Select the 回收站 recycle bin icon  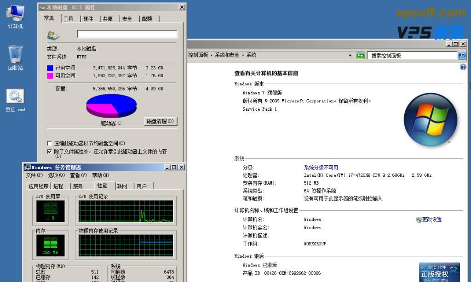15,58
